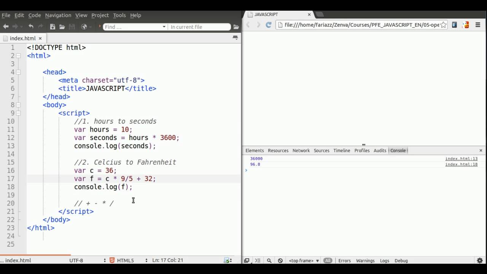The width and height of the screenshot is (487, 274).
Task: Click the editor forward navigation arrow
Action: tap(15, 27)
